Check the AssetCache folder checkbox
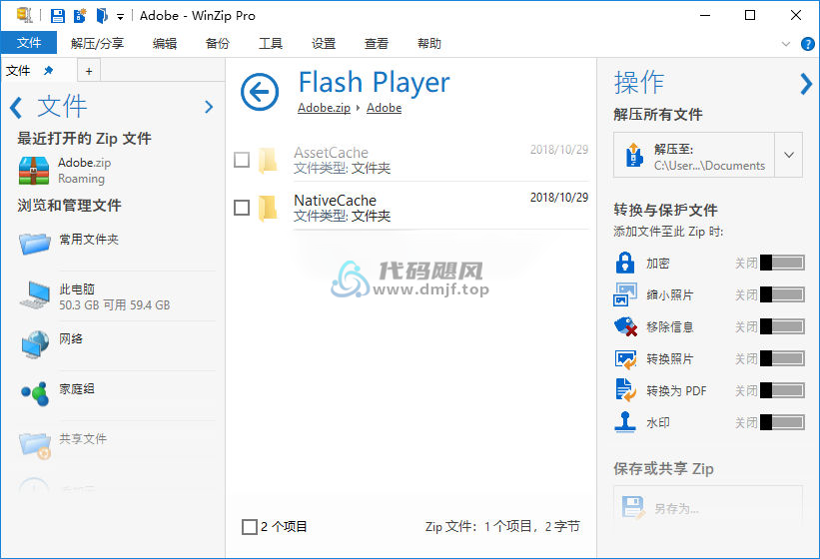Screen dimensions: 820x559 241,160
